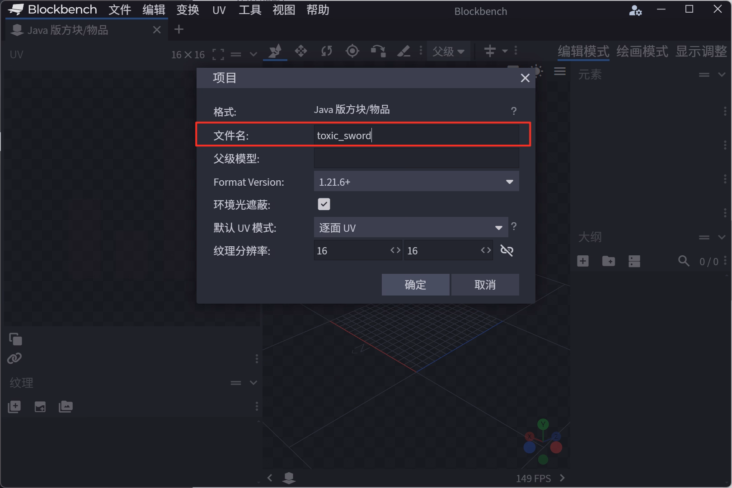Open the 父级 transform space dropdown
Image resolution: width=732 pixels, height=488 pixels.
click(448, 51)
